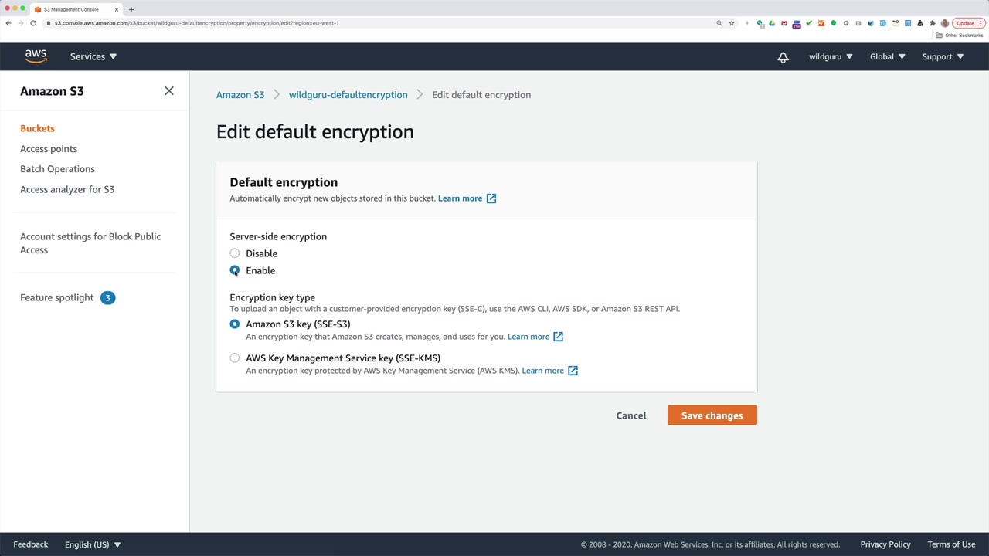Choose AWS Key Management Service key (SSE-KMS)
This screenshot has height=556, width=989.
pos(235,358)
